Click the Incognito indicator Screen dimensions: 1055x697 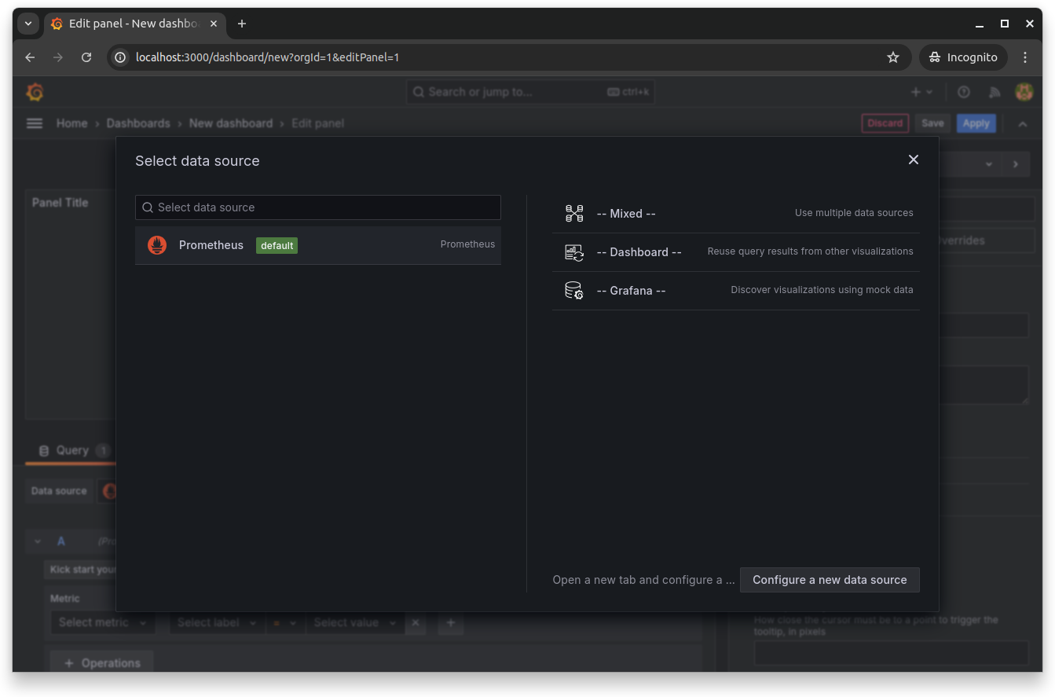[x=963, y=57]
